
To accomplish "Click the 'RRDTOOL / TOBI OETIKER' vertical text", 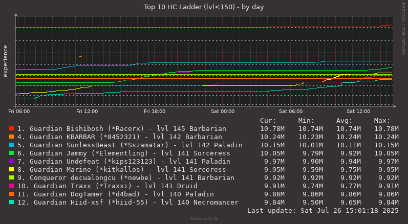I will [403, 29].
